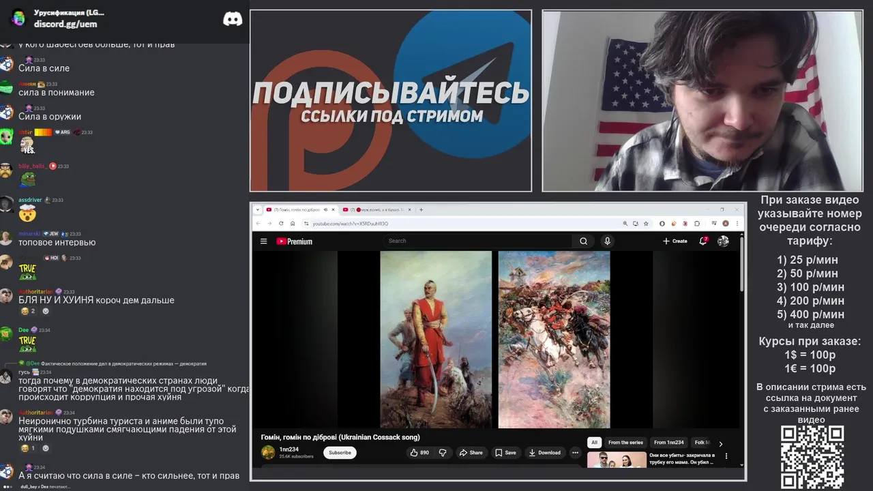Click the YouTube search magnifier button

pos(583,241)
